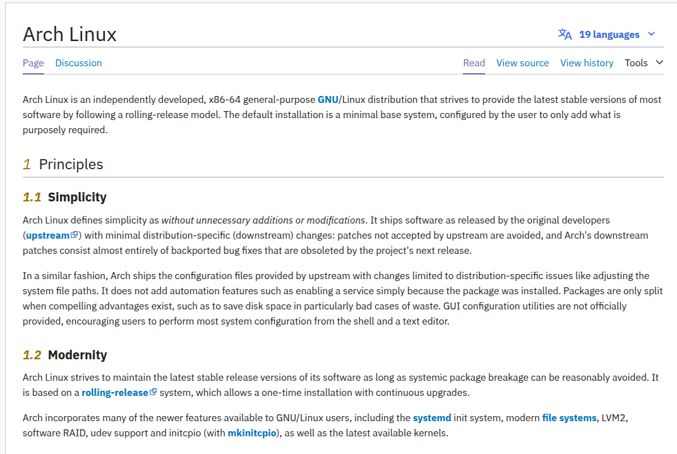Click the Simplicity subsection heading
Image resolution: width=677 pixels, height=454 pixels.
77,197
